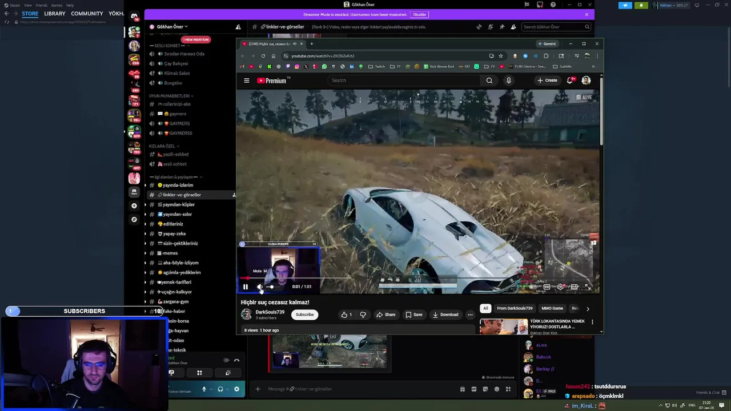Open Kick Abone Kod bookmark
This screenshot has height=411, width=731.
(x=438, y=66)
